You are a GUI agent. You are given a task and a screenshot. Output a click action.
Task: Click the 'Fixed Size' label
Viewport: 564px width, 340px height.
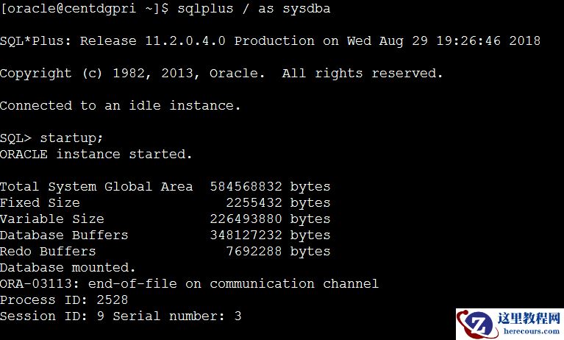tap(40, 203)
